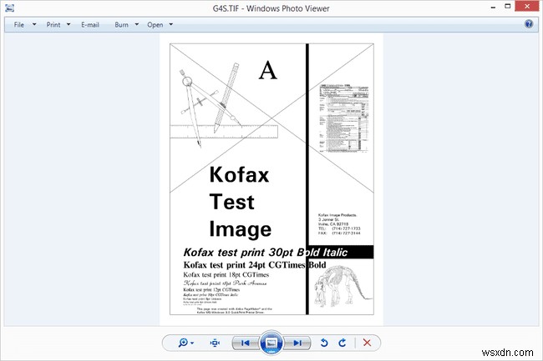Expand the Print dropdown arrow
The width and height of the screenshot is (543, 361).
(69, 24)
